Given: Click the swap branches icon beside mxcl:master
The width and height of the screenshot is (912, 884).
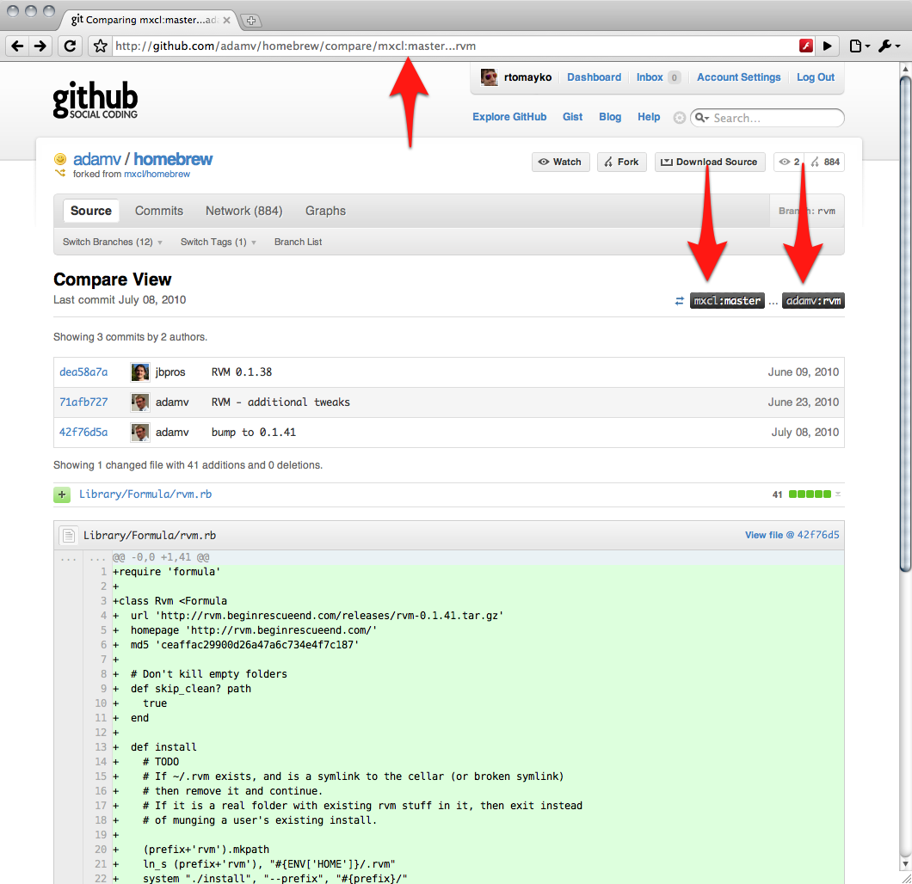Looking at the screenshot, I should tap(679, 301).
